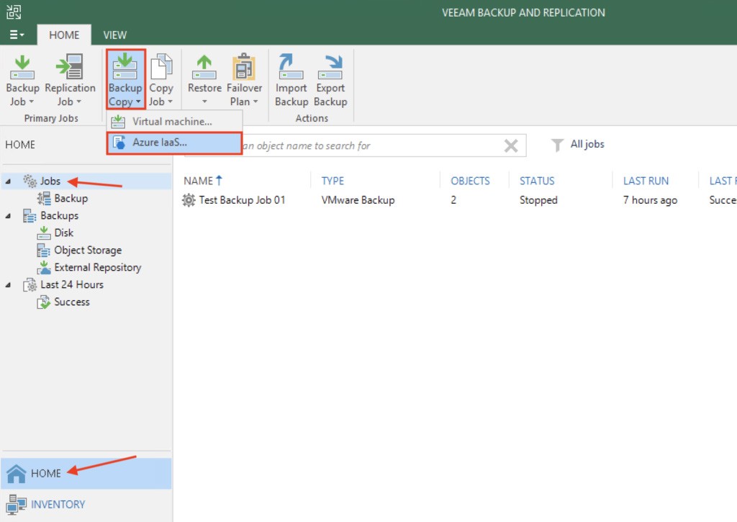Choose Virtual machine... from dropdown
Viewport: 737px width, 522px height.
[174, 122]
